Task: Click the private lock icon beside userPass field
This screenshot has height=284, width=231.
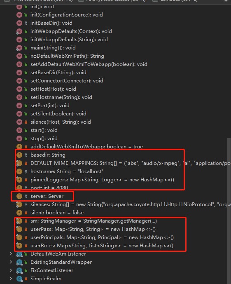Action: 26,229
